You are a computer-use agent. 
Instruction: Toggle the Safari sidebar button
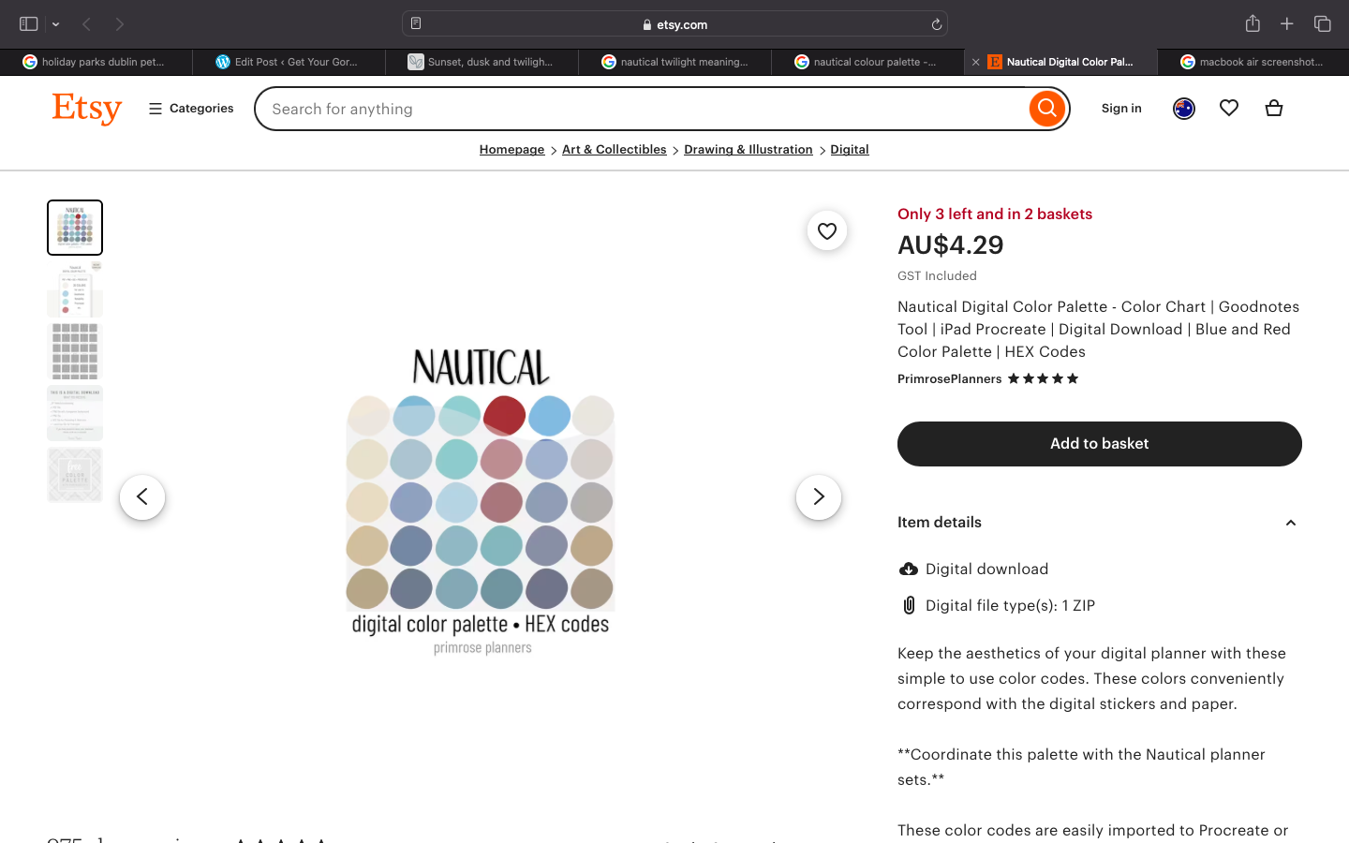(x=28, y=24)
